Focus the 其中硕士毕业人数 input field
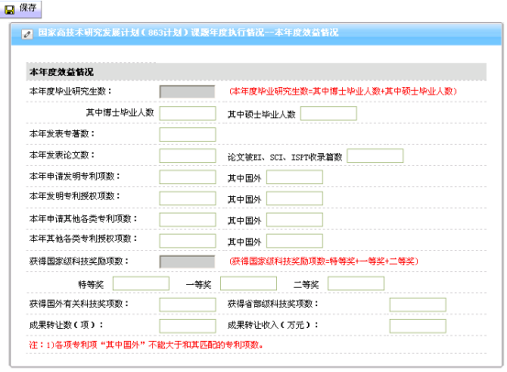Viewport: 507px width, 372px height. 328,114
